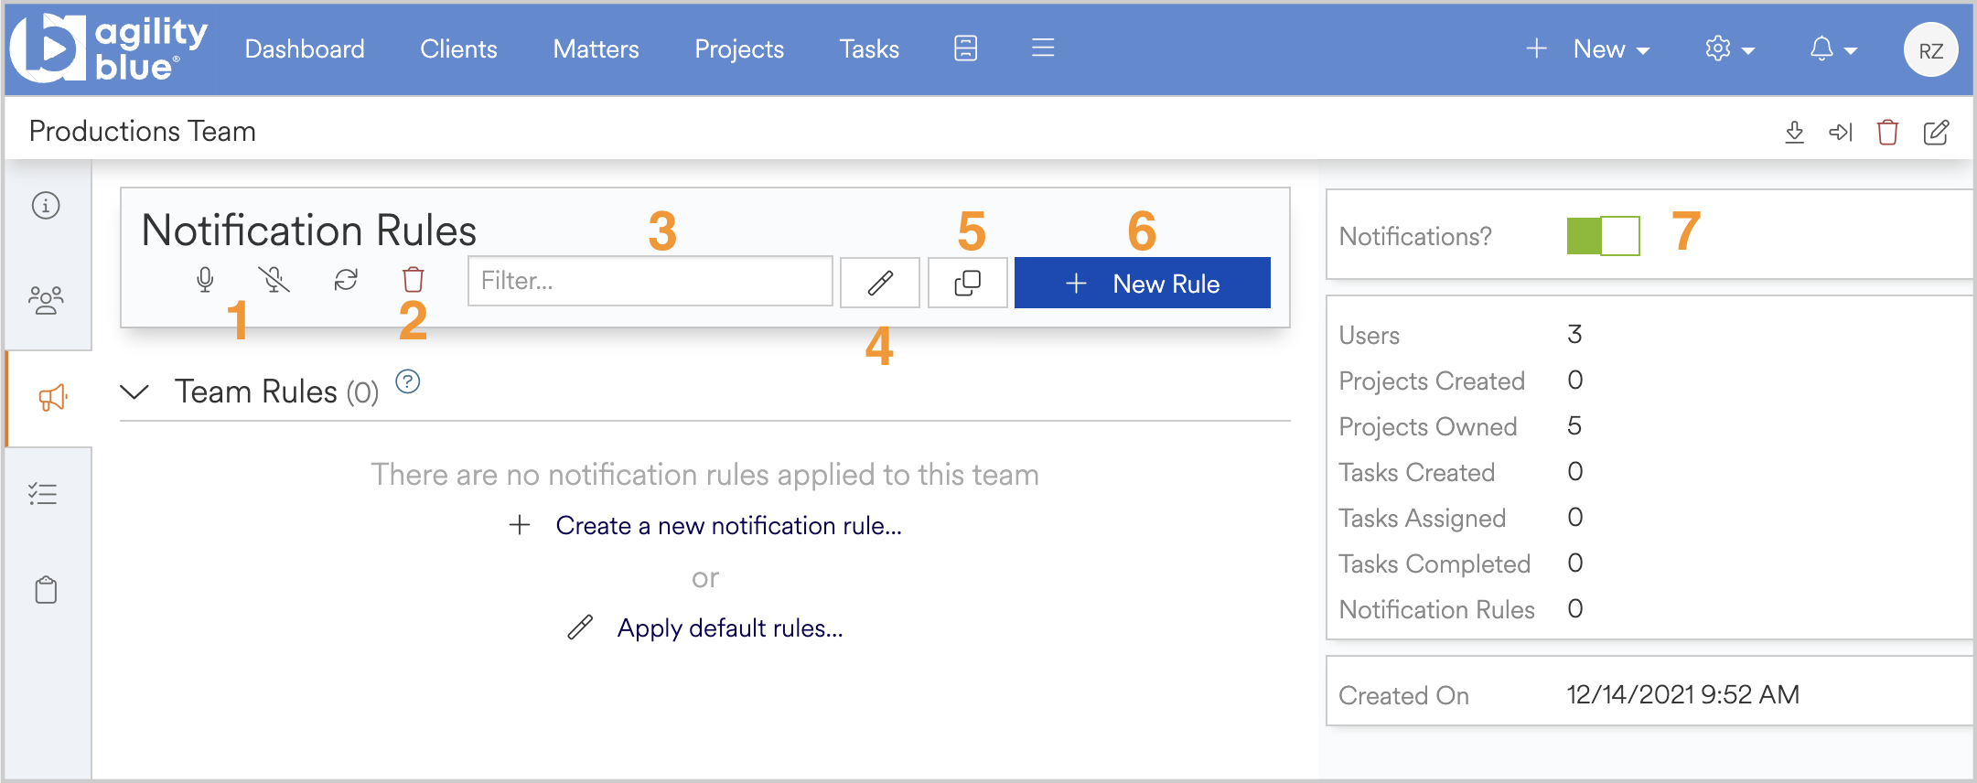Unmute selected rules with the microphone icon
The width and height of the screenshot is (1977, 783).
[x=205, y=280]
